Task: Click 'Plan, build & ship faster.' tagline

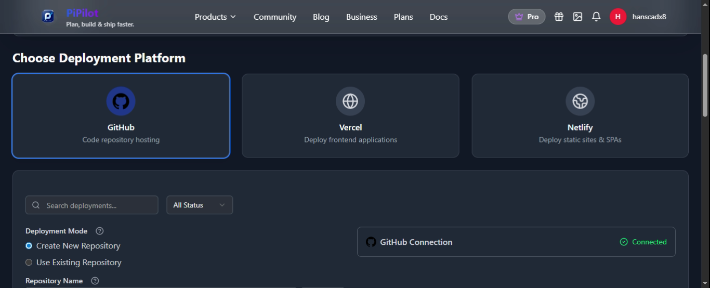Action: (x=100, y=24)
